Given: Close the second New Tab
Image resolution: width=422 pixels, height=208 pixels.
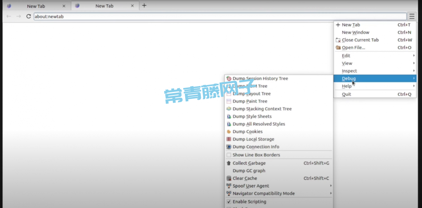Looking at the screenshot, I should [x=132, y=6].
